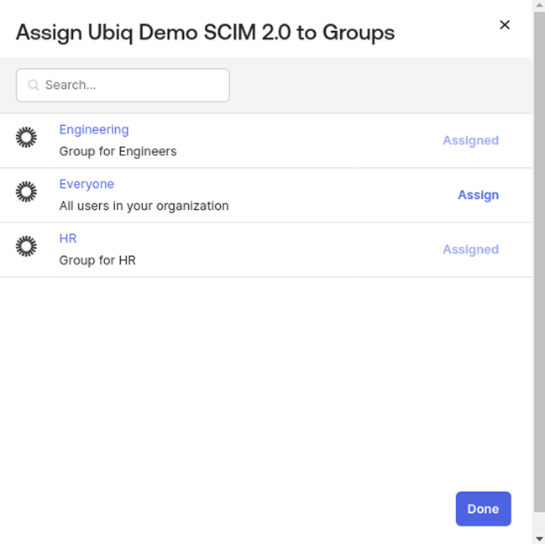The image size is (545, 544).
Task: Select 'Group for HR' description text
Action: 97,260
